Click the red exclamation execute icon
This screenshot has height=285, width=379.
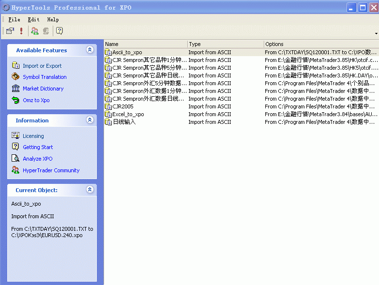tap(21, 30)
